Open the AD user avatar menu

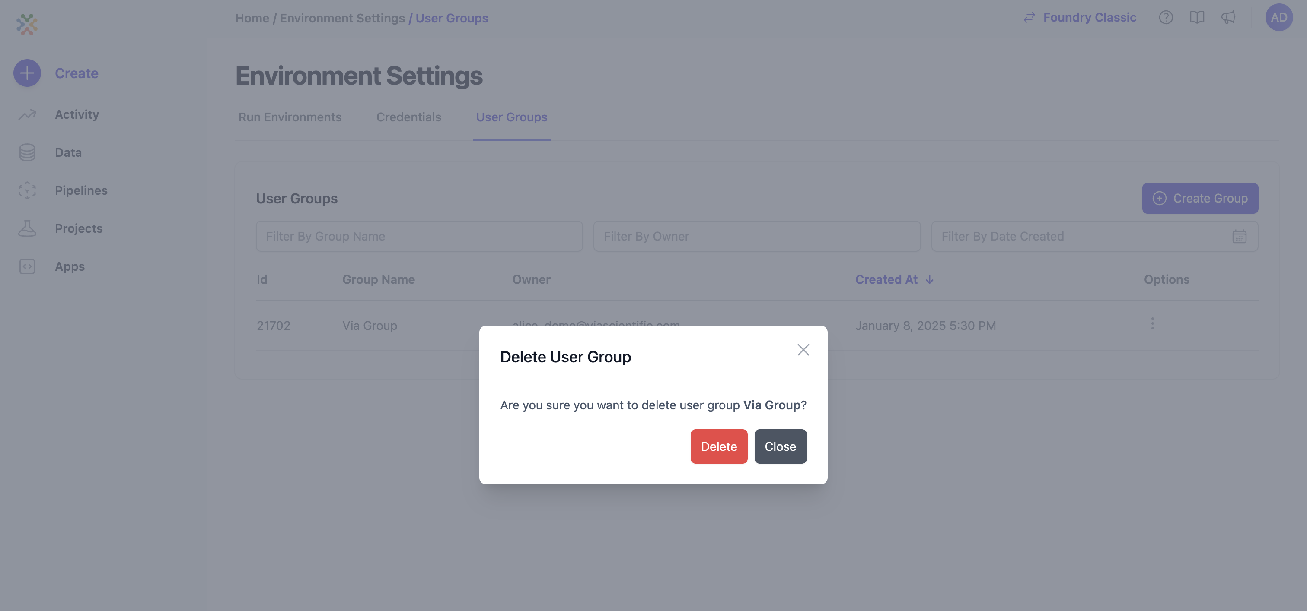click(1278, 18)
